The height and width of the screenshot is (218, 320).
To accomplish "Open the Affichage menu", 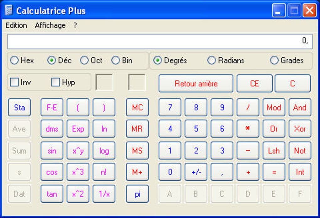I will coord(50,26).
